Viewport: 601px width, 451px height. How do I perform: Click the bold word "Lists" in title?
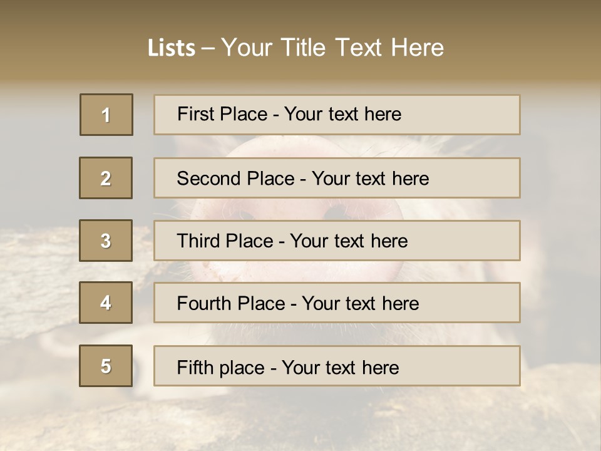172,48
